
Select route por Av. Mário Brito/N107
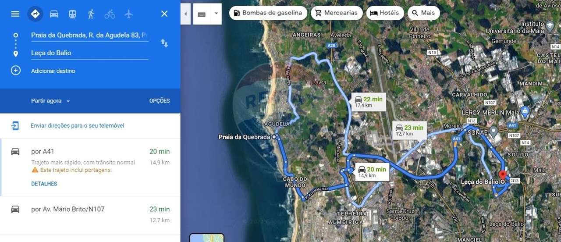(x=90, y=215)
